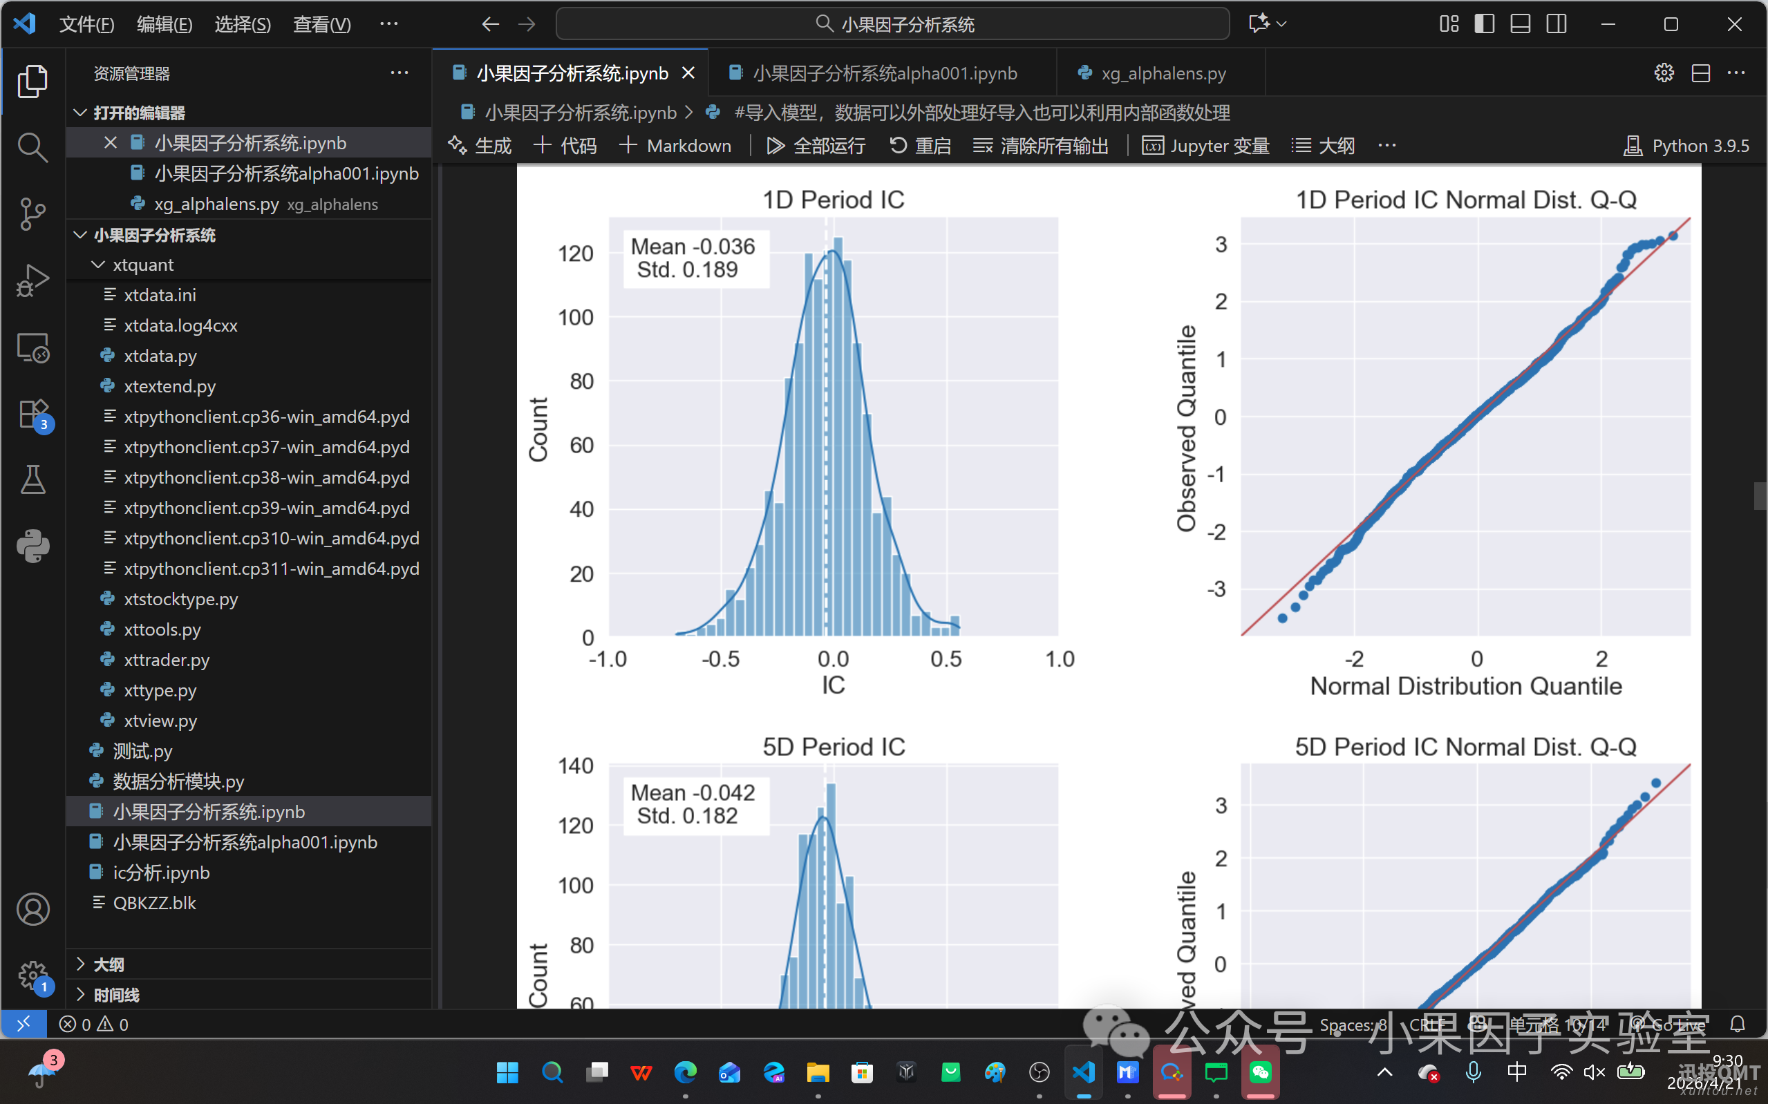Toggle the secondary sidebar layout button
The width and height of the screenshot is (1768, 1104).
click(x=1557, y=24)
